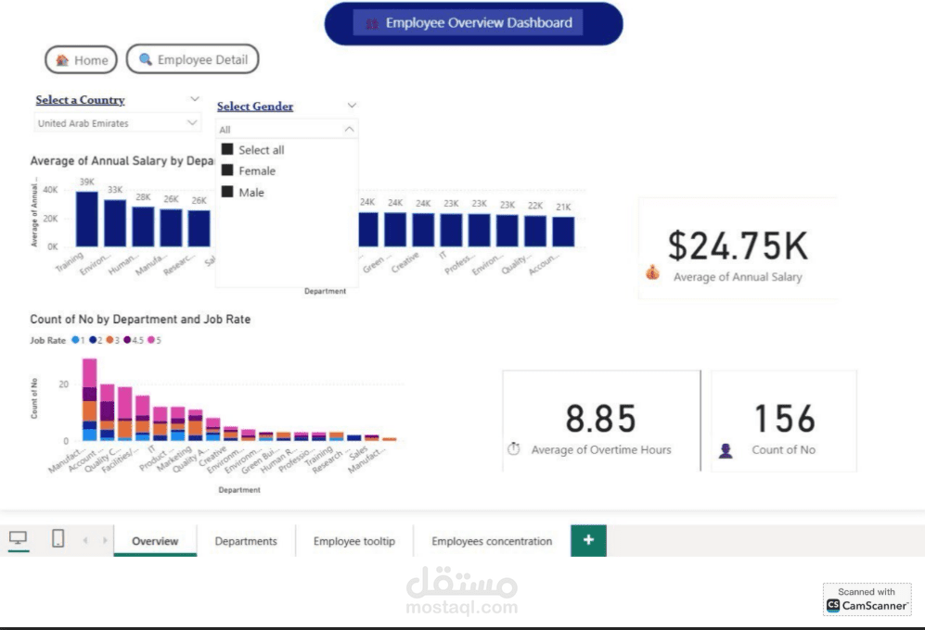925x630 pixels.
Task: Click the house icon on Home button
Action: (x=62, y=60)
